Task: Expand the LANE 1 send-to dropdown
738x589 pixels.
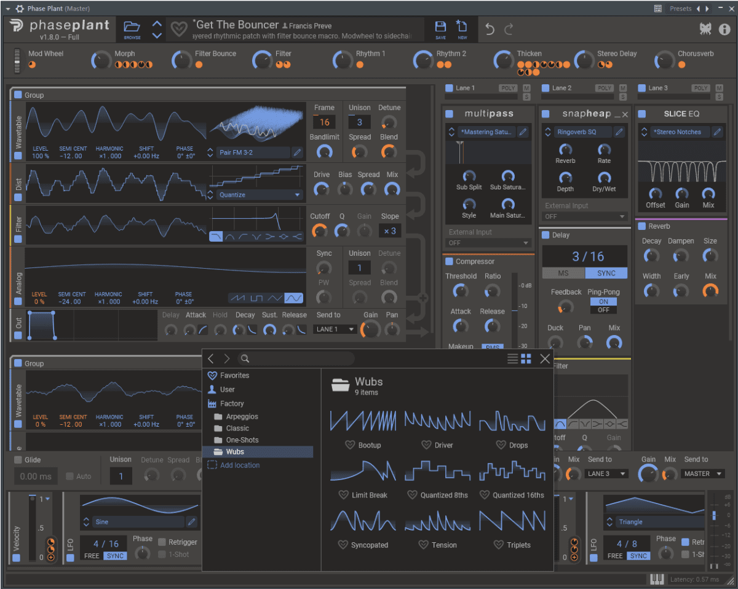Action: coord(335,330)
